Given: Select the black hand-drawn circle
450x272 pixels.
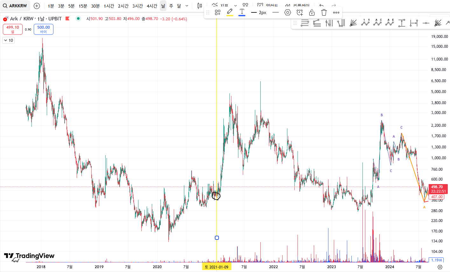Looking at the screenshot, I should point(216,196).
